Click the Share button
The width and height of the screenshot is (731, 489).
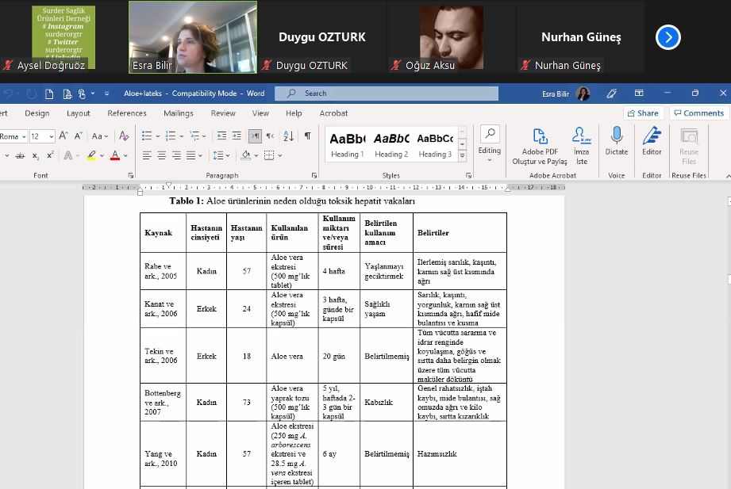(x=643, y=113)
